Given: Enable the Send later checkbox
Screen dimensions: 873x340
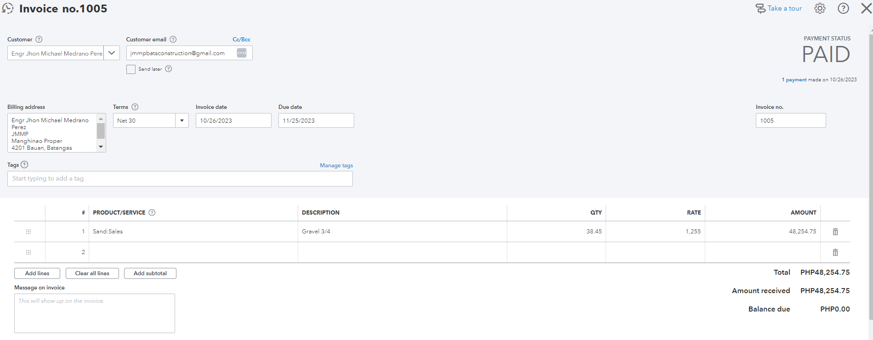Looking at the screenshot, I should [x=131, y=69].
